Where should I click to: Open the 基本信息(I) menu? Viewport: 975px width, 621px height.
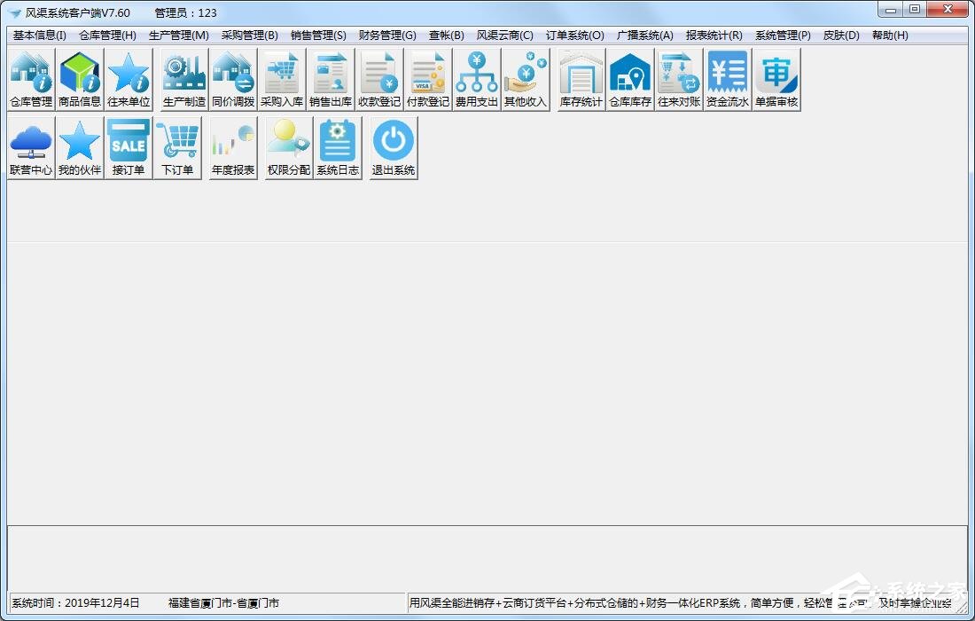click(x=40, y=35)
